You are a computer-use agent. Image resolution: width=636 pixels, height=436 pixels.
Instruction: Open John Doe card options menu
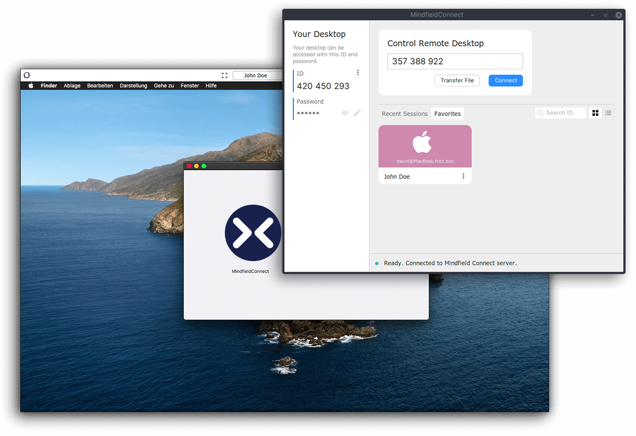pyautogui.click(x=463, y=177)
